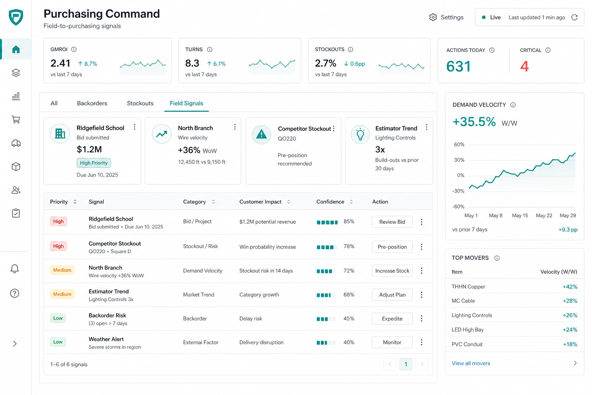Select the Field Signals tab
Screen dimensions: 592x395
pos(187,103)
